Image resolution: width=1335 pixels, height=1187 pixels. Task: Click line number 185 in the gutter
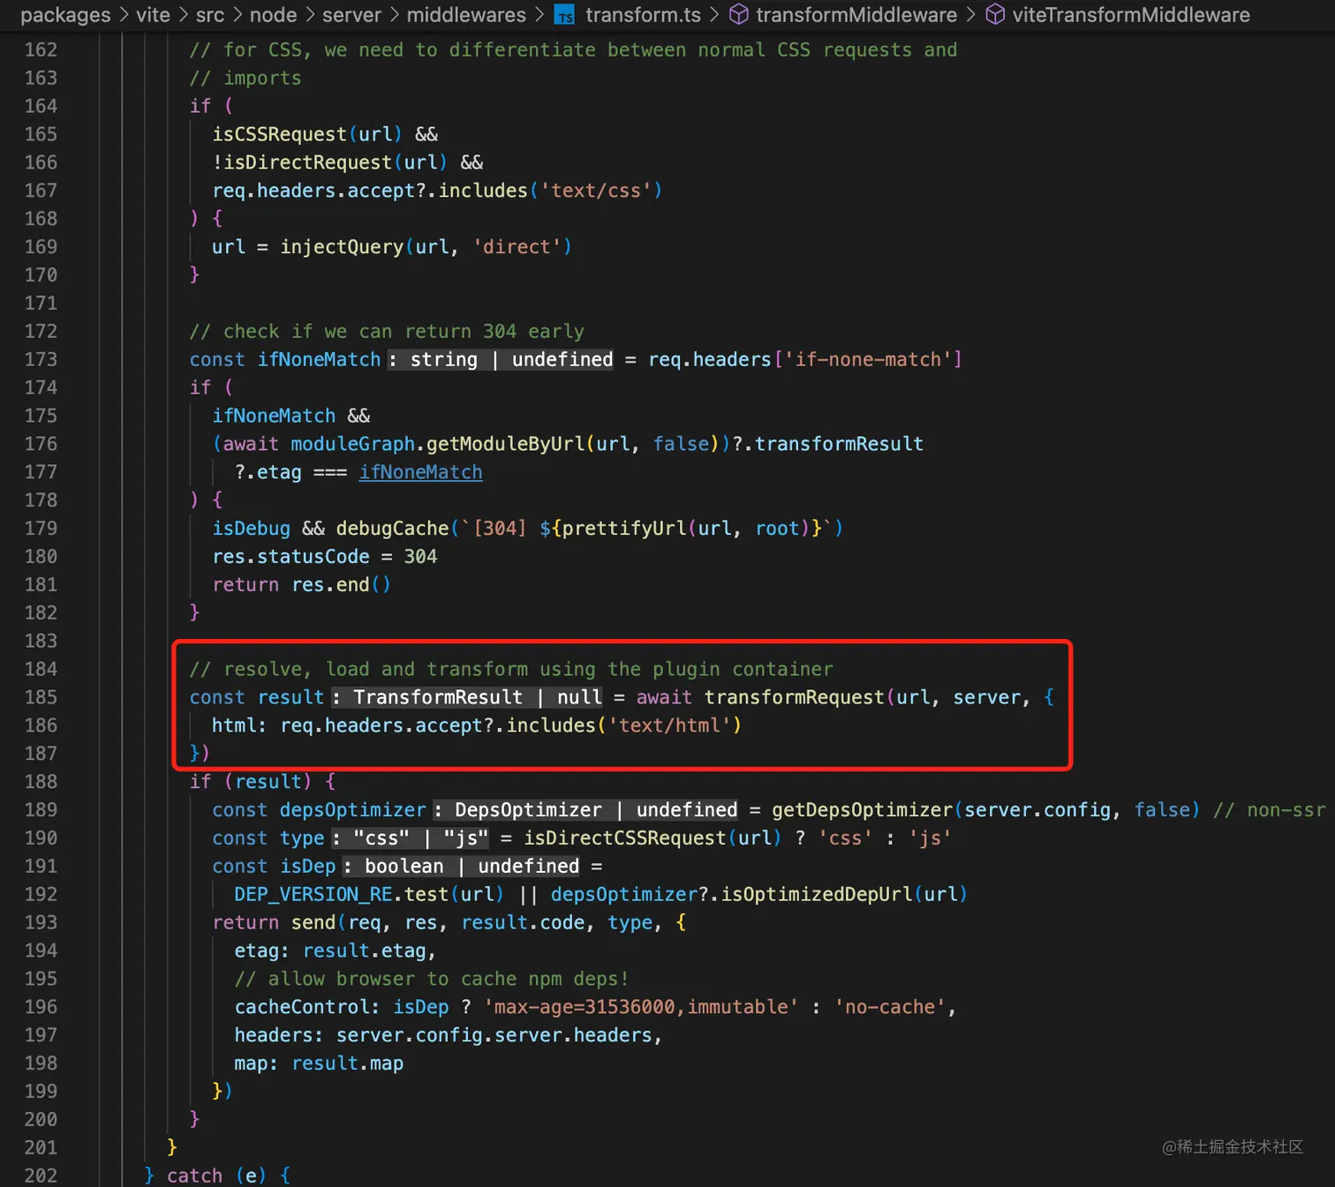point(41,697)
